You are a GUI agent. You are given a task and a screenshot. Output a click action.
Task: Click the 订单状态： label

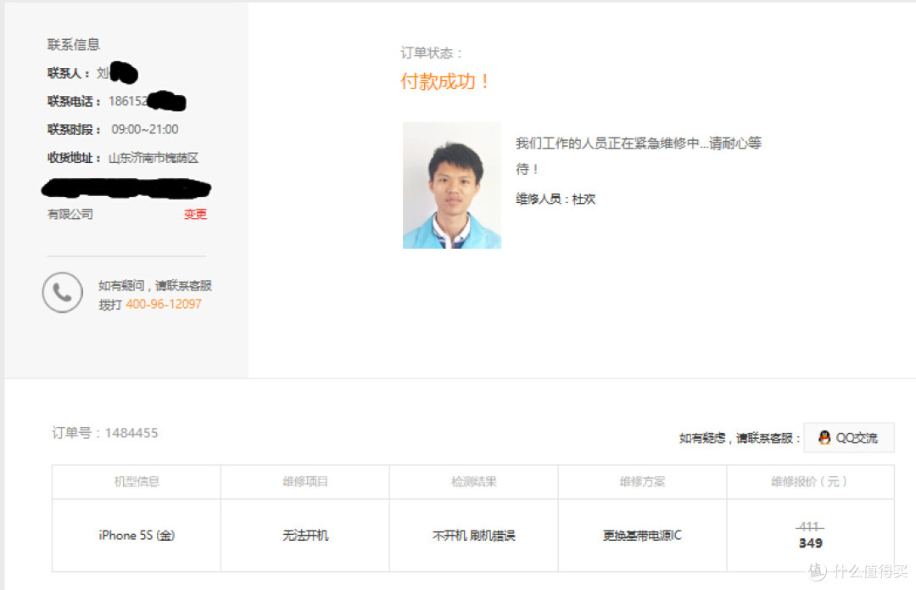click(x=432, y=53)
